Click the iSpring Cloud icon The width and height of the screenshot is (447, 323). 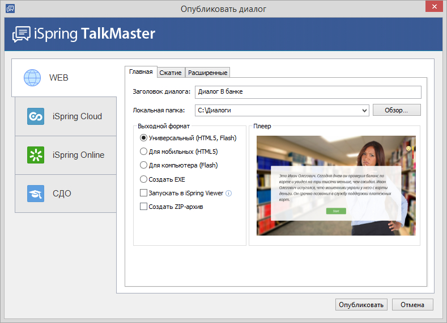[36, 116]
